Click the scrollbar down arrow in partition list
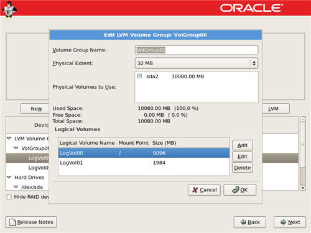 point(303,188)
